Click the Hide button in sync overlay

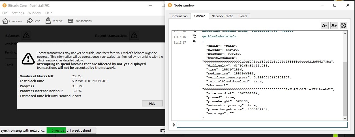coord(152,104)
